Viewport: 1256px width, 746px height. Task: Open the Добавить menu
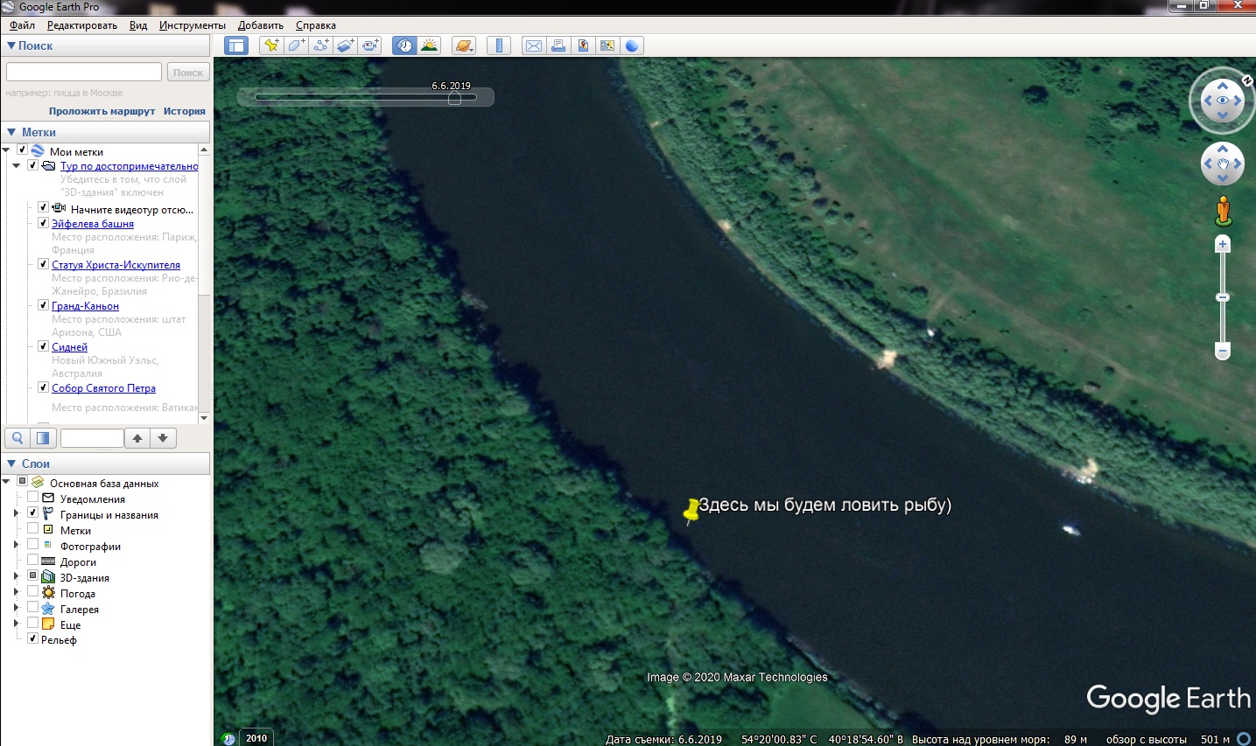pos(261,25)
